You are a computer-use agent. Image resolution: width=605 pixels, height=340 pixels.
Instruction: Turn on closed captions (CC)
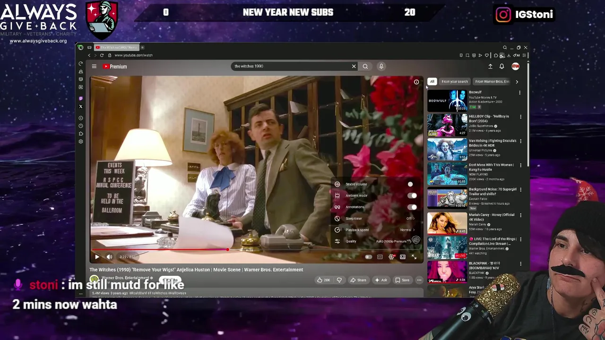[x=380, y=257]
